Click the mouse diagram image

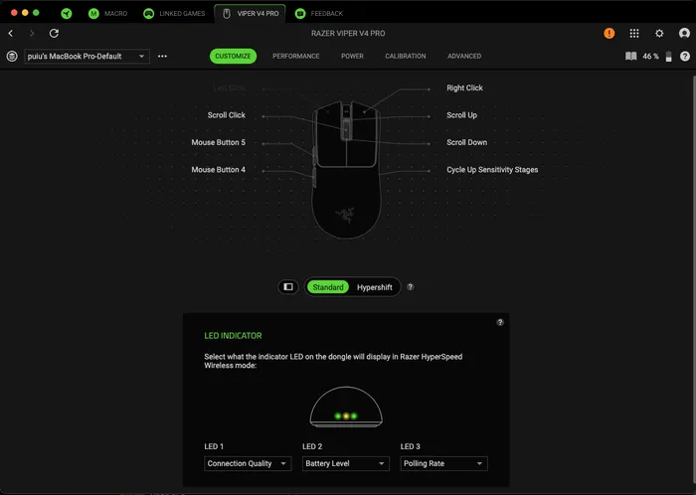tap(346, 170)
